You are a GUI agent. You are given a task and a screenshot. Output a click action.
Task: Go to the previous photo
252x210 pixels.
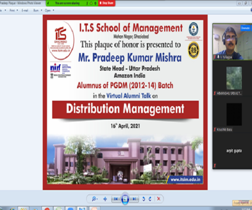click(116, 199)
